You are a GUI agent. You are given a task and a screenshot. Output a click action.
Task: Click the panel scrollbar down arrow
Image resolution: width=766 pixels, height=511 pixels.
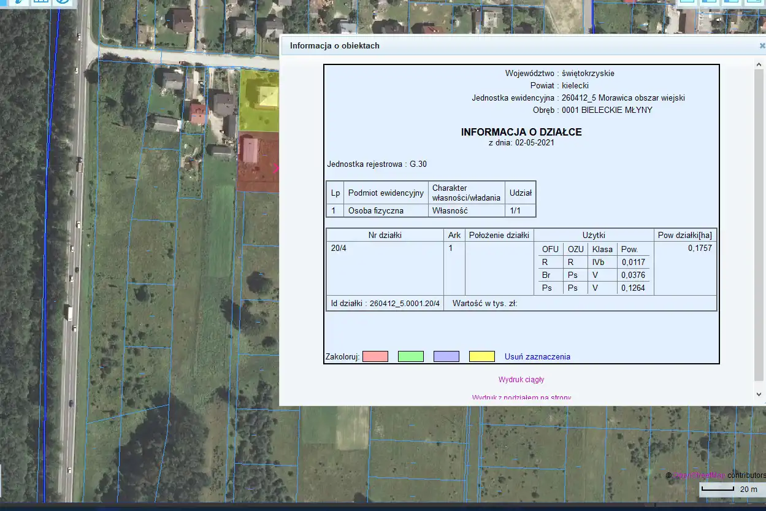(759, 394)
